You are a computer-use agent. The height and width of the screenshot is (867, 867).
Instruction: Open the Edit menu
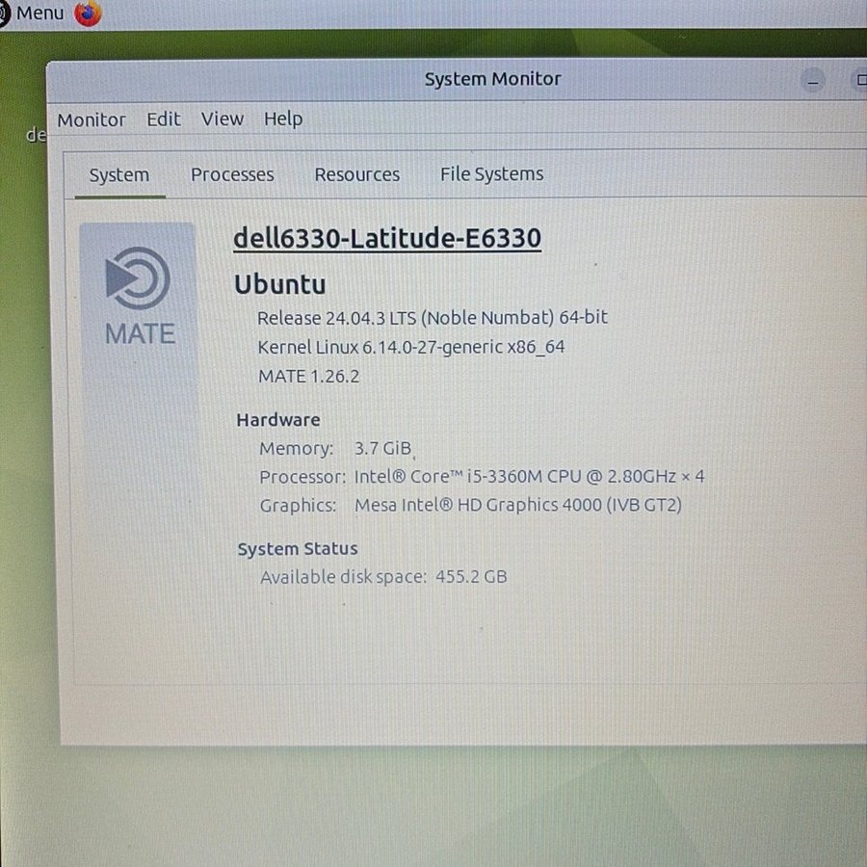(164, 119)
